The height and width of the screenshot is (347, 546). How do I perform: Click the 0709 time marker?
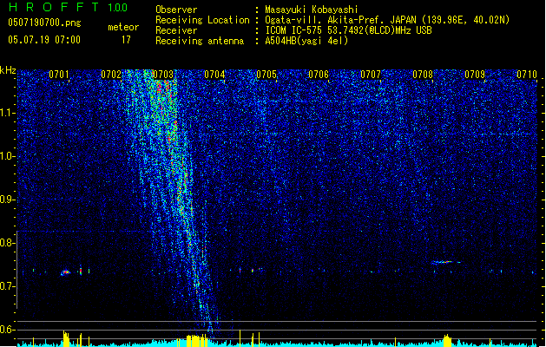tap(475, 75)
